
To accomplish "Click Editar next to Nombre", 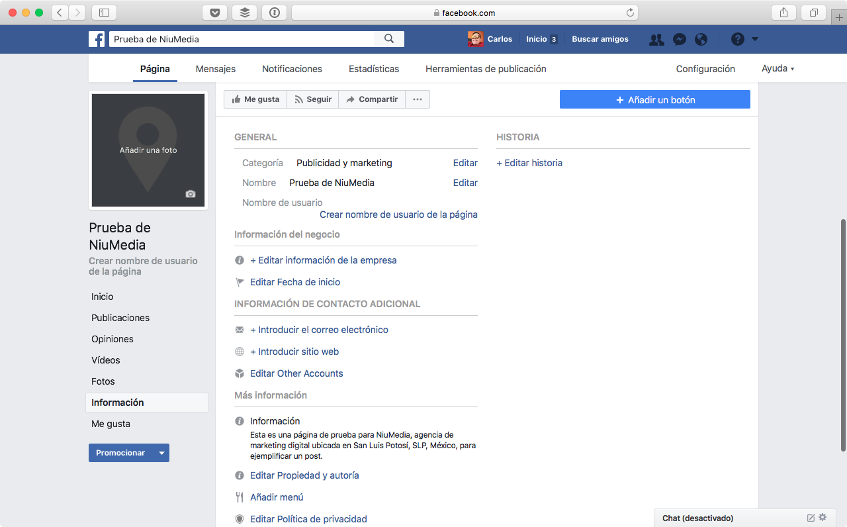I will click(465, 183).
